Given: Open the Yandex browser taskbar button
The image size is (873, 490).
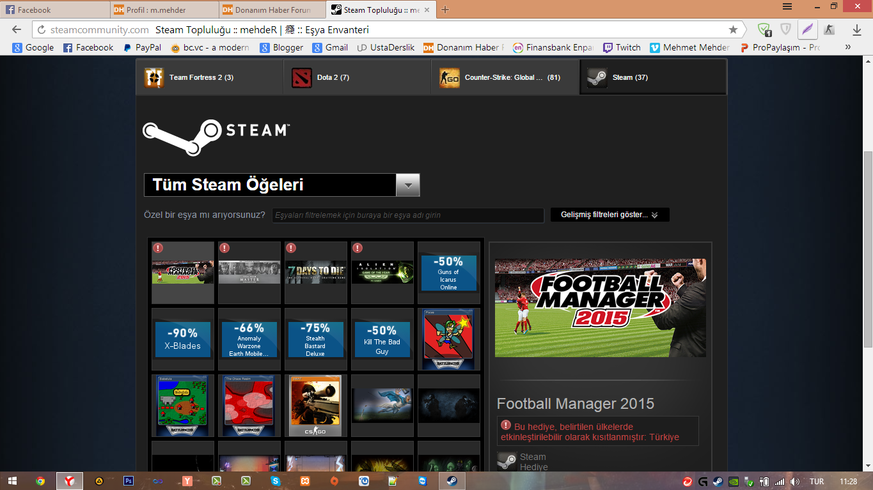Looking at the screenshot, I should [70, 481].
